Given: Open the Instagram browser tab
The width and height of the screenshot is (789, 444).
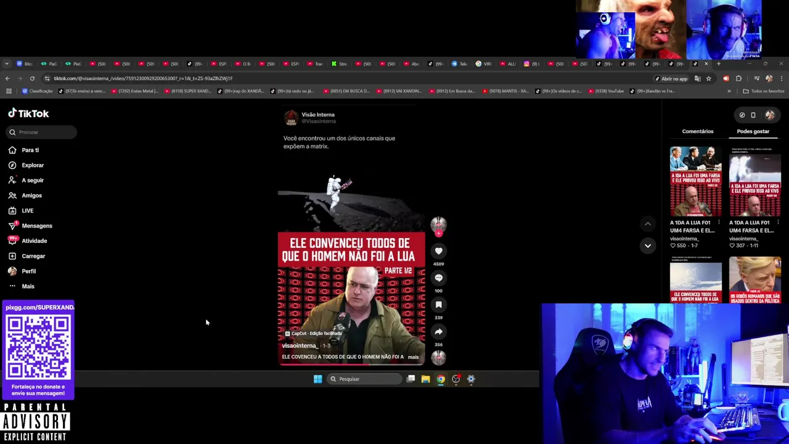Looking at the screenshot, I should (533, 64).
